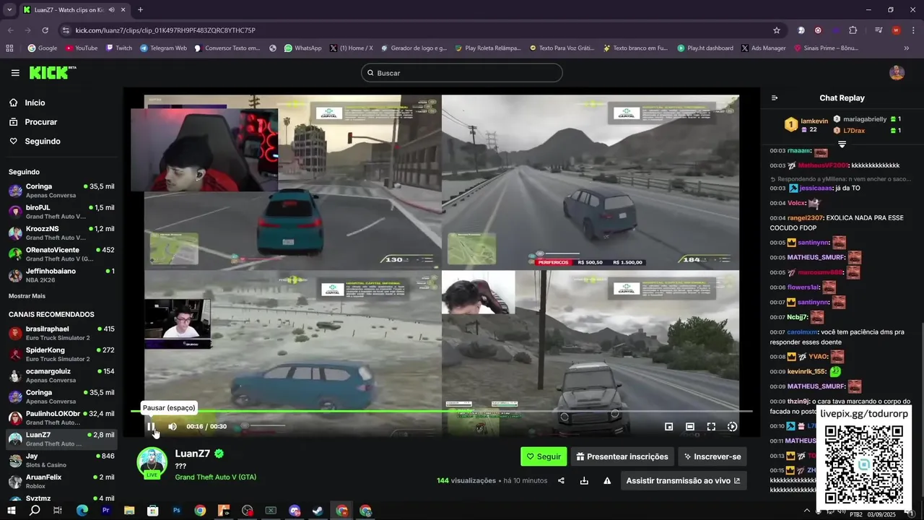Open Chrome apps grid icon

pyautogui.click(x=9, y=48)
